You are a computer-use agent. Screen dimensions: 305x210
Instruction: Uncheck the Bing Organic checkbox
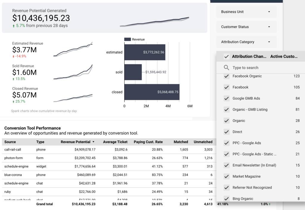coord(226,198)
